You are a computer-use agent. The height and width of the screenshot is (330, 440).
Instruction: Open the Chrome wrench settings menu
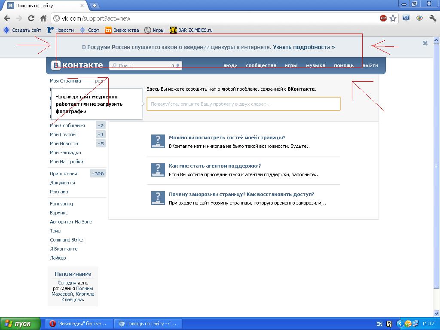[x=432, y=18]
